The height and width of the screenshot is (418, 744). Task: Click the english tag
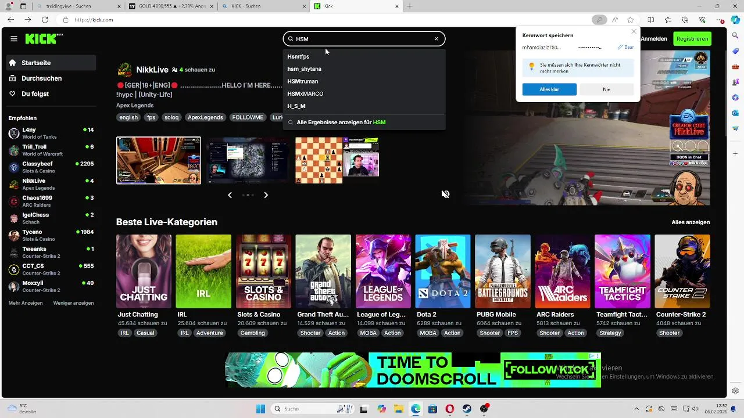click(x=128, y=117)
